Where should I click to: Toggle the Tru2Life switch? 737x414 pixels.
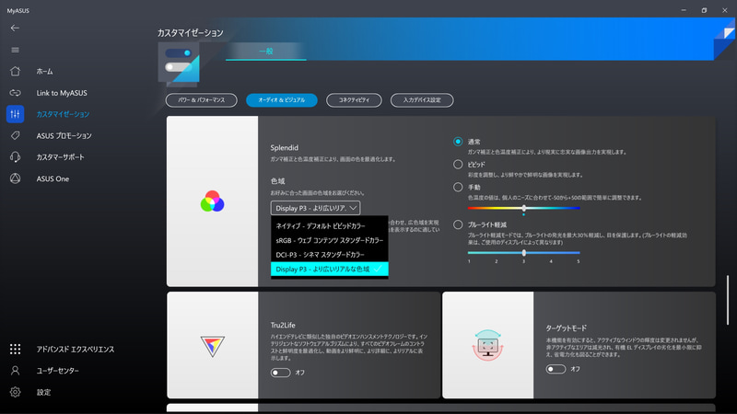tap(280, 373)
